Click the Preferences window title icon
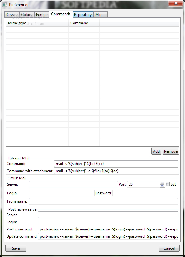The height and width of the screenshot is (257, 185). pyautogui.click(x=5, y=5)
